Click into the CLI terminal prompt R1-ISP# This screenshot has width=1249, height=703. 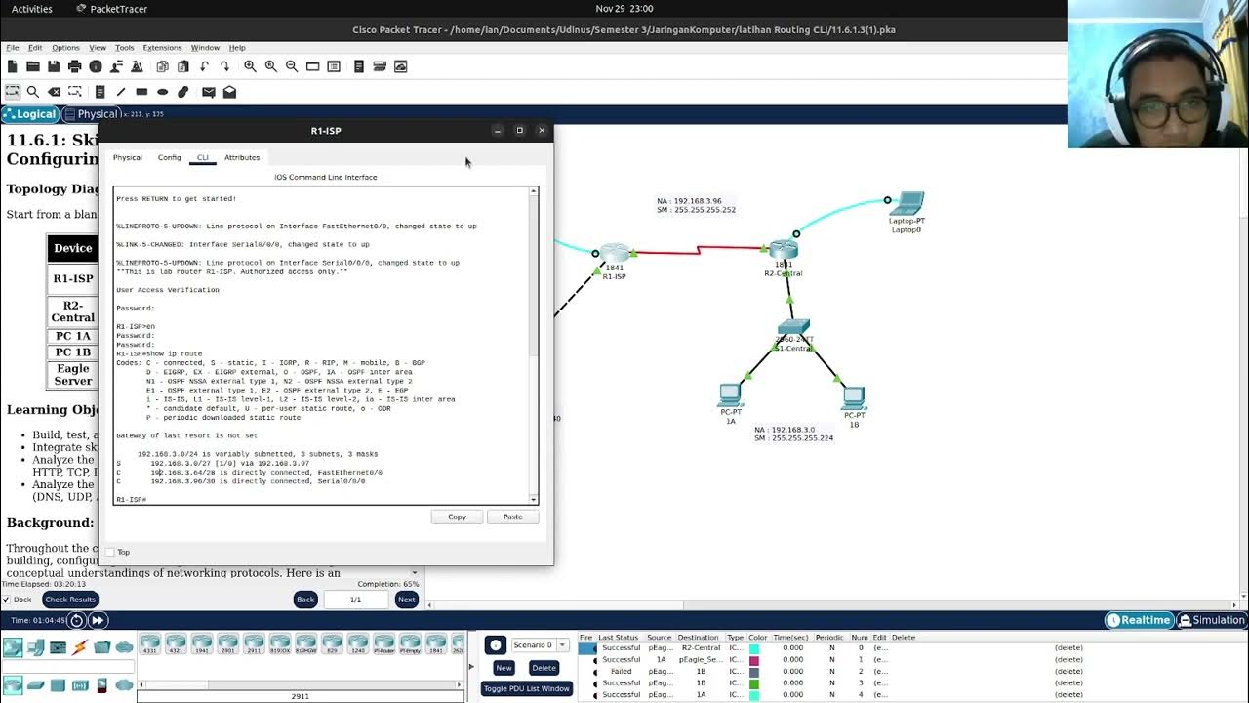tap(132, 499)
